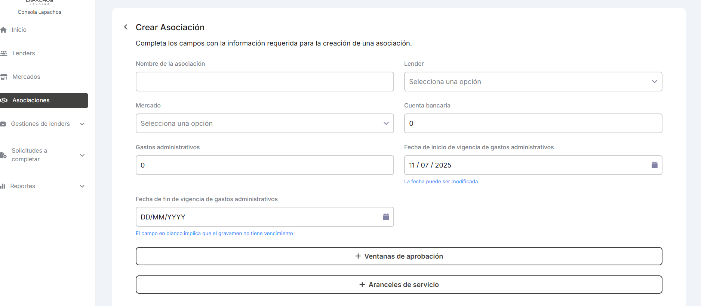Image resolution: width=701 pixels, height=306 pixels.
Task: Expand Solicitudes a completar submenu
Action: click(82, 155)
